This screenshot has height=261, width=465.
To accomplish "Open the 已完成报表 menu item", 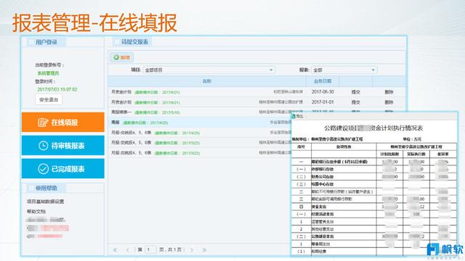I will (63, 168).
